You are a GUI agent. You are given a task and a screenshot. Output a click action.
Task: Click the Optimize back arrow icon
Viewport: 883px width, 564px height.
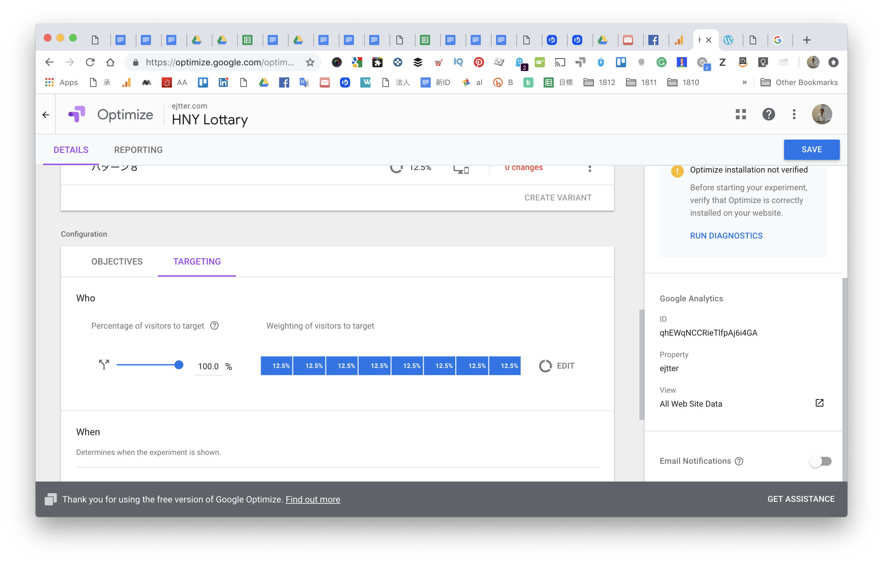point(46,115)
